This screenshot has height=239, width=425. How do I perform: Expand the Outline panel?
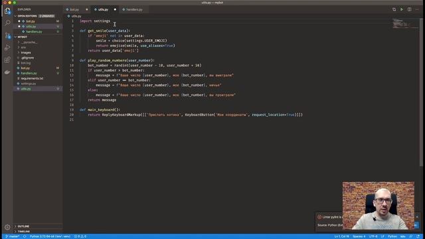coord(38,226)
